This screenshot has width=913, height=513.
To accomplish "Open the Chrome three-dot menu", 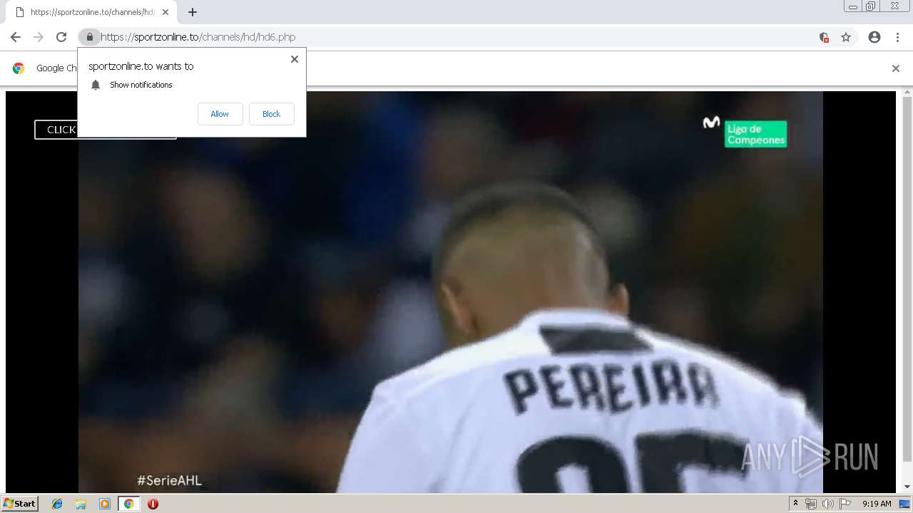I will [x=897, y=37].
